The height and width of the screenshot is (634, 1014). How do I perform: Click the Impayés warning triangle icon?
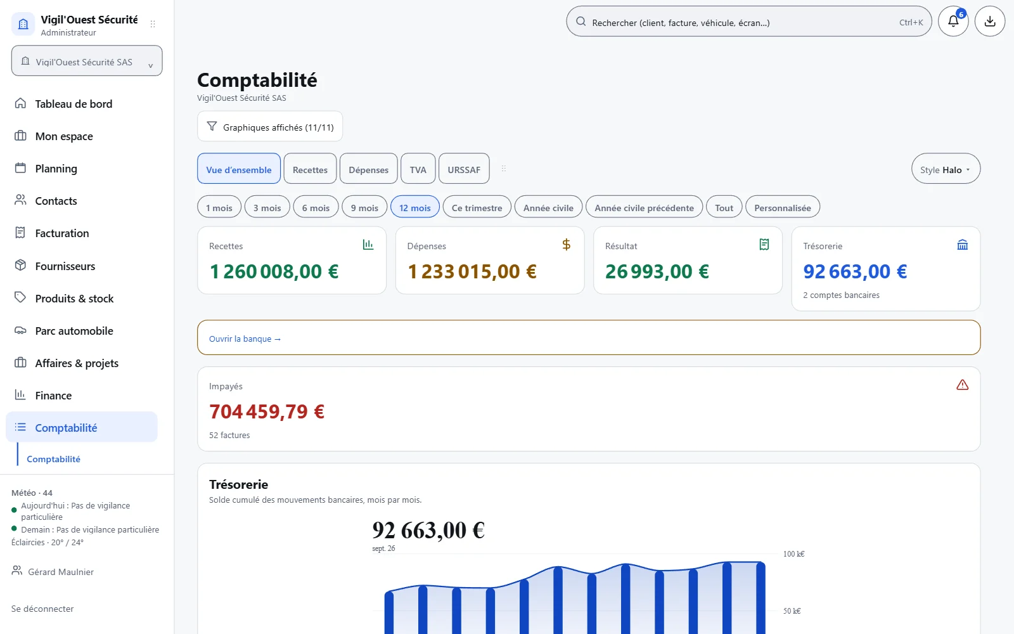pos(963,385)
